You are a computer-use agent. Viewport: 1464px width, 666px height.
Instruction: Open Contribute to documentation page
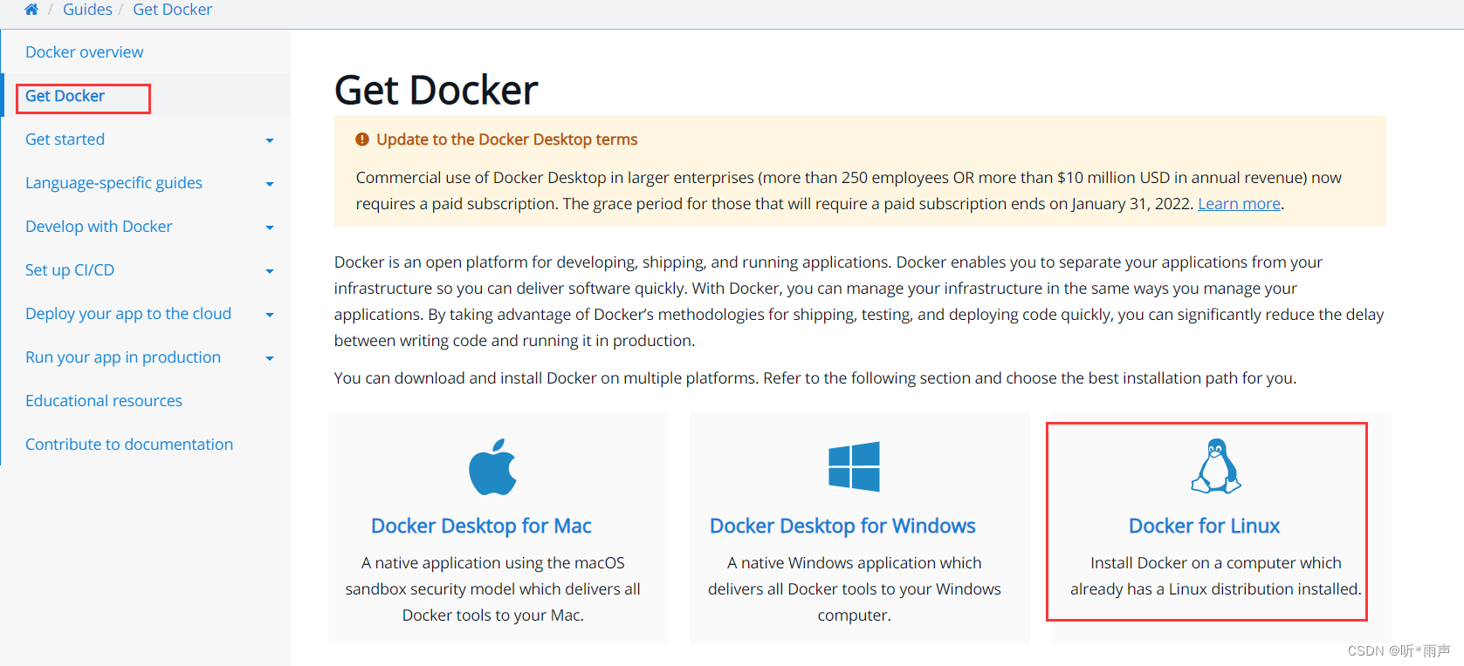pyautogui.click(x=129, y=445)
